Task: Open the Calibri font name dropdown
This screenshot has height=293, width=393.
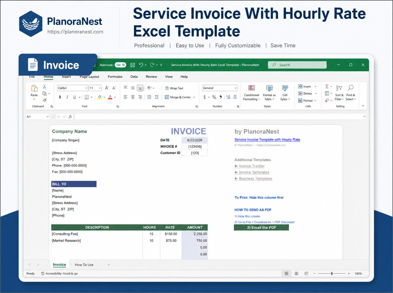Action: (86, 88)
